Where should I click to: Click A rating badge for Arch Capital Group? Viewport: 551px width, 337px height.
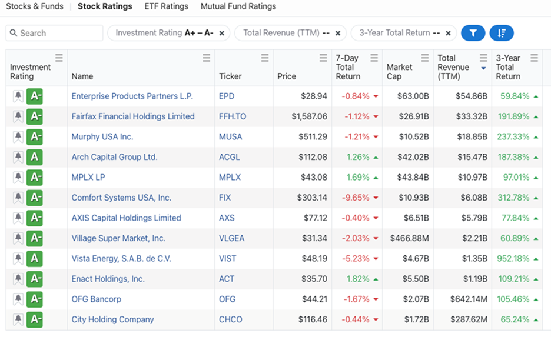[x=34, y=157]
